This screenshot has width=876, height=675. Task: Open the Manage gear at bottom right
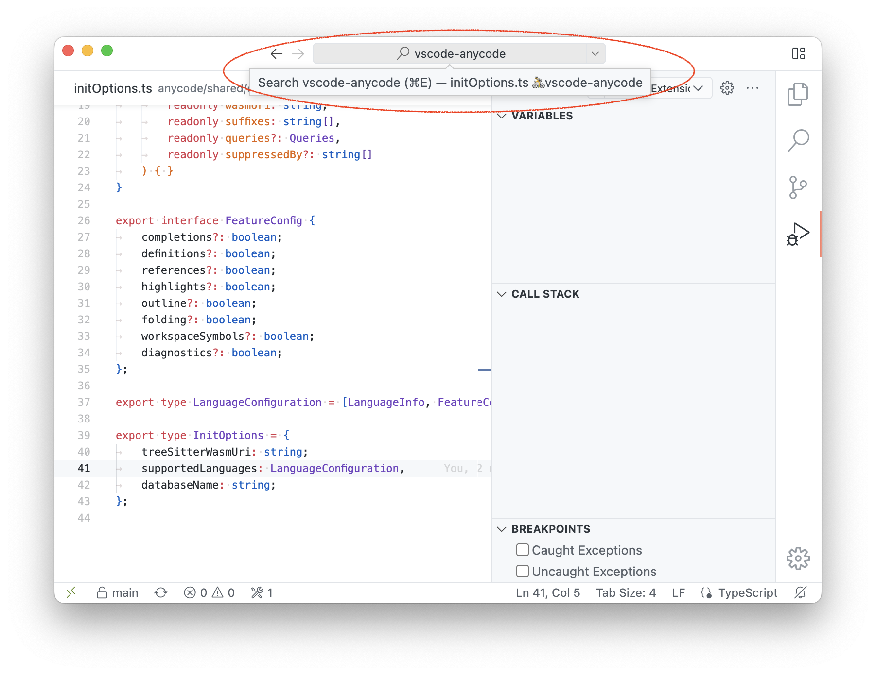click(798, 558)
